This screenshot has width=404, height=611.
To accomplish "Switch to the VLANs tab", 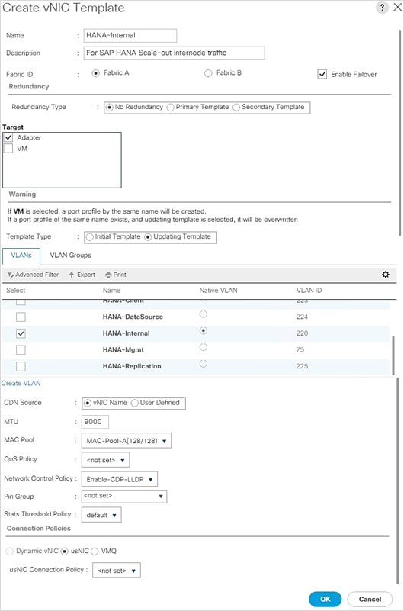I will (x=21, y=256).
